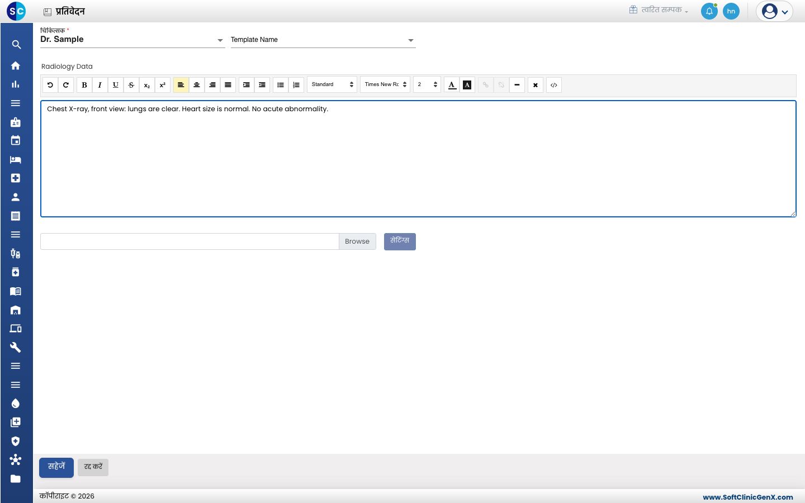The image size is (805, 503).
Task: Open the Times New Roman font dropdown
Action: (385, 84)
